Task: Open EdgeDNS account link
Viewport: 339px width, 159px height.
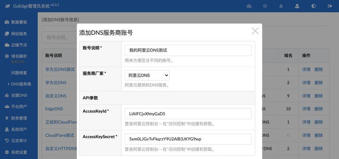Action: coord(54,109)
